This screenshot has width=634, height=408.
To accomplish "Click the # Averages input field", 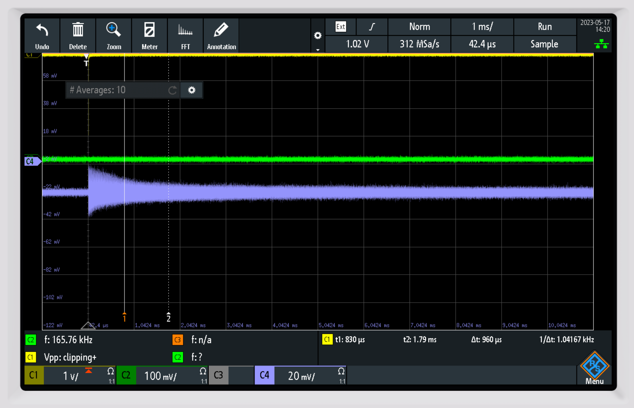I will (x=117, y=90).
